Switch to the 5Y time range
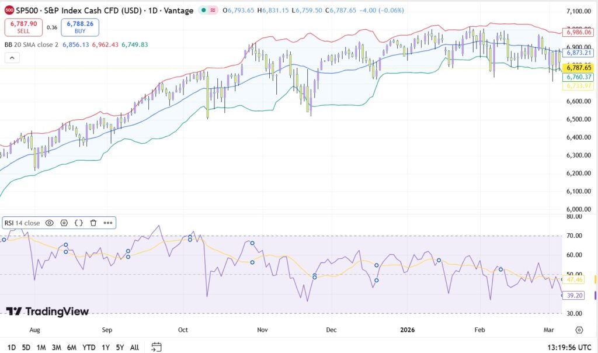 click(x=120, y=347)
